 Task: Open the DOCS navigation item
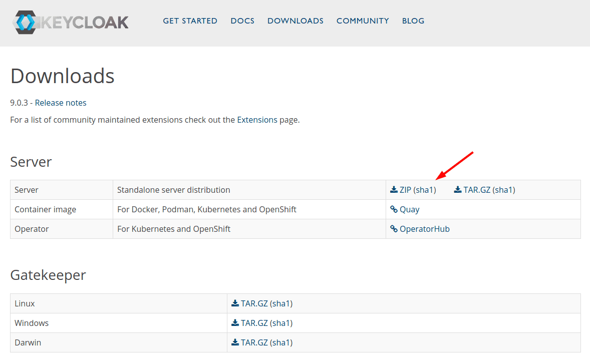pyautogui.click(x=242, y=21)
